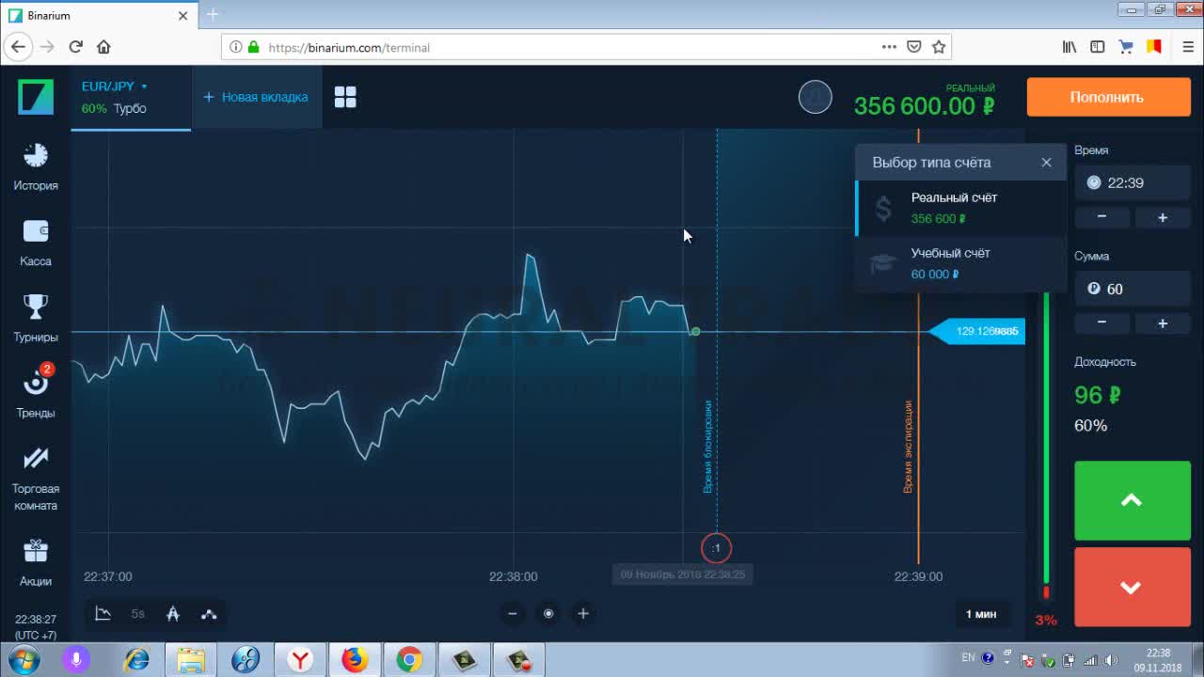Open Тренды with notification badge
The width and height of the screenshot is (1204, 677).
[36, 392]
